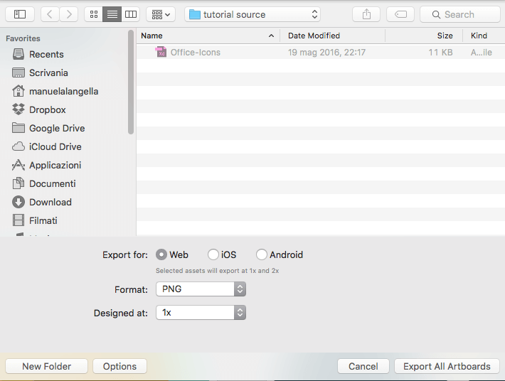
Task: Click the Search field
Action: (460, 14)
